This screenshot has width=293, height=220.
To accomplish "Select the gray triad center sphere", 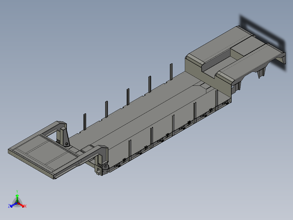I will click(17, 203).
